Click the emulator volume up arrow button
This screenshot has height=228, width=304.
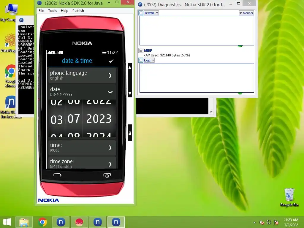point(130,68)
